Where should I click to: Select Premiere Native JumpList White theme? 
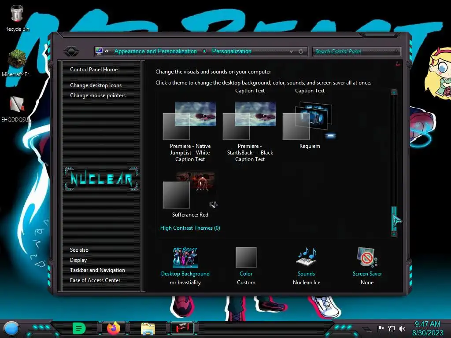(190, 132)
